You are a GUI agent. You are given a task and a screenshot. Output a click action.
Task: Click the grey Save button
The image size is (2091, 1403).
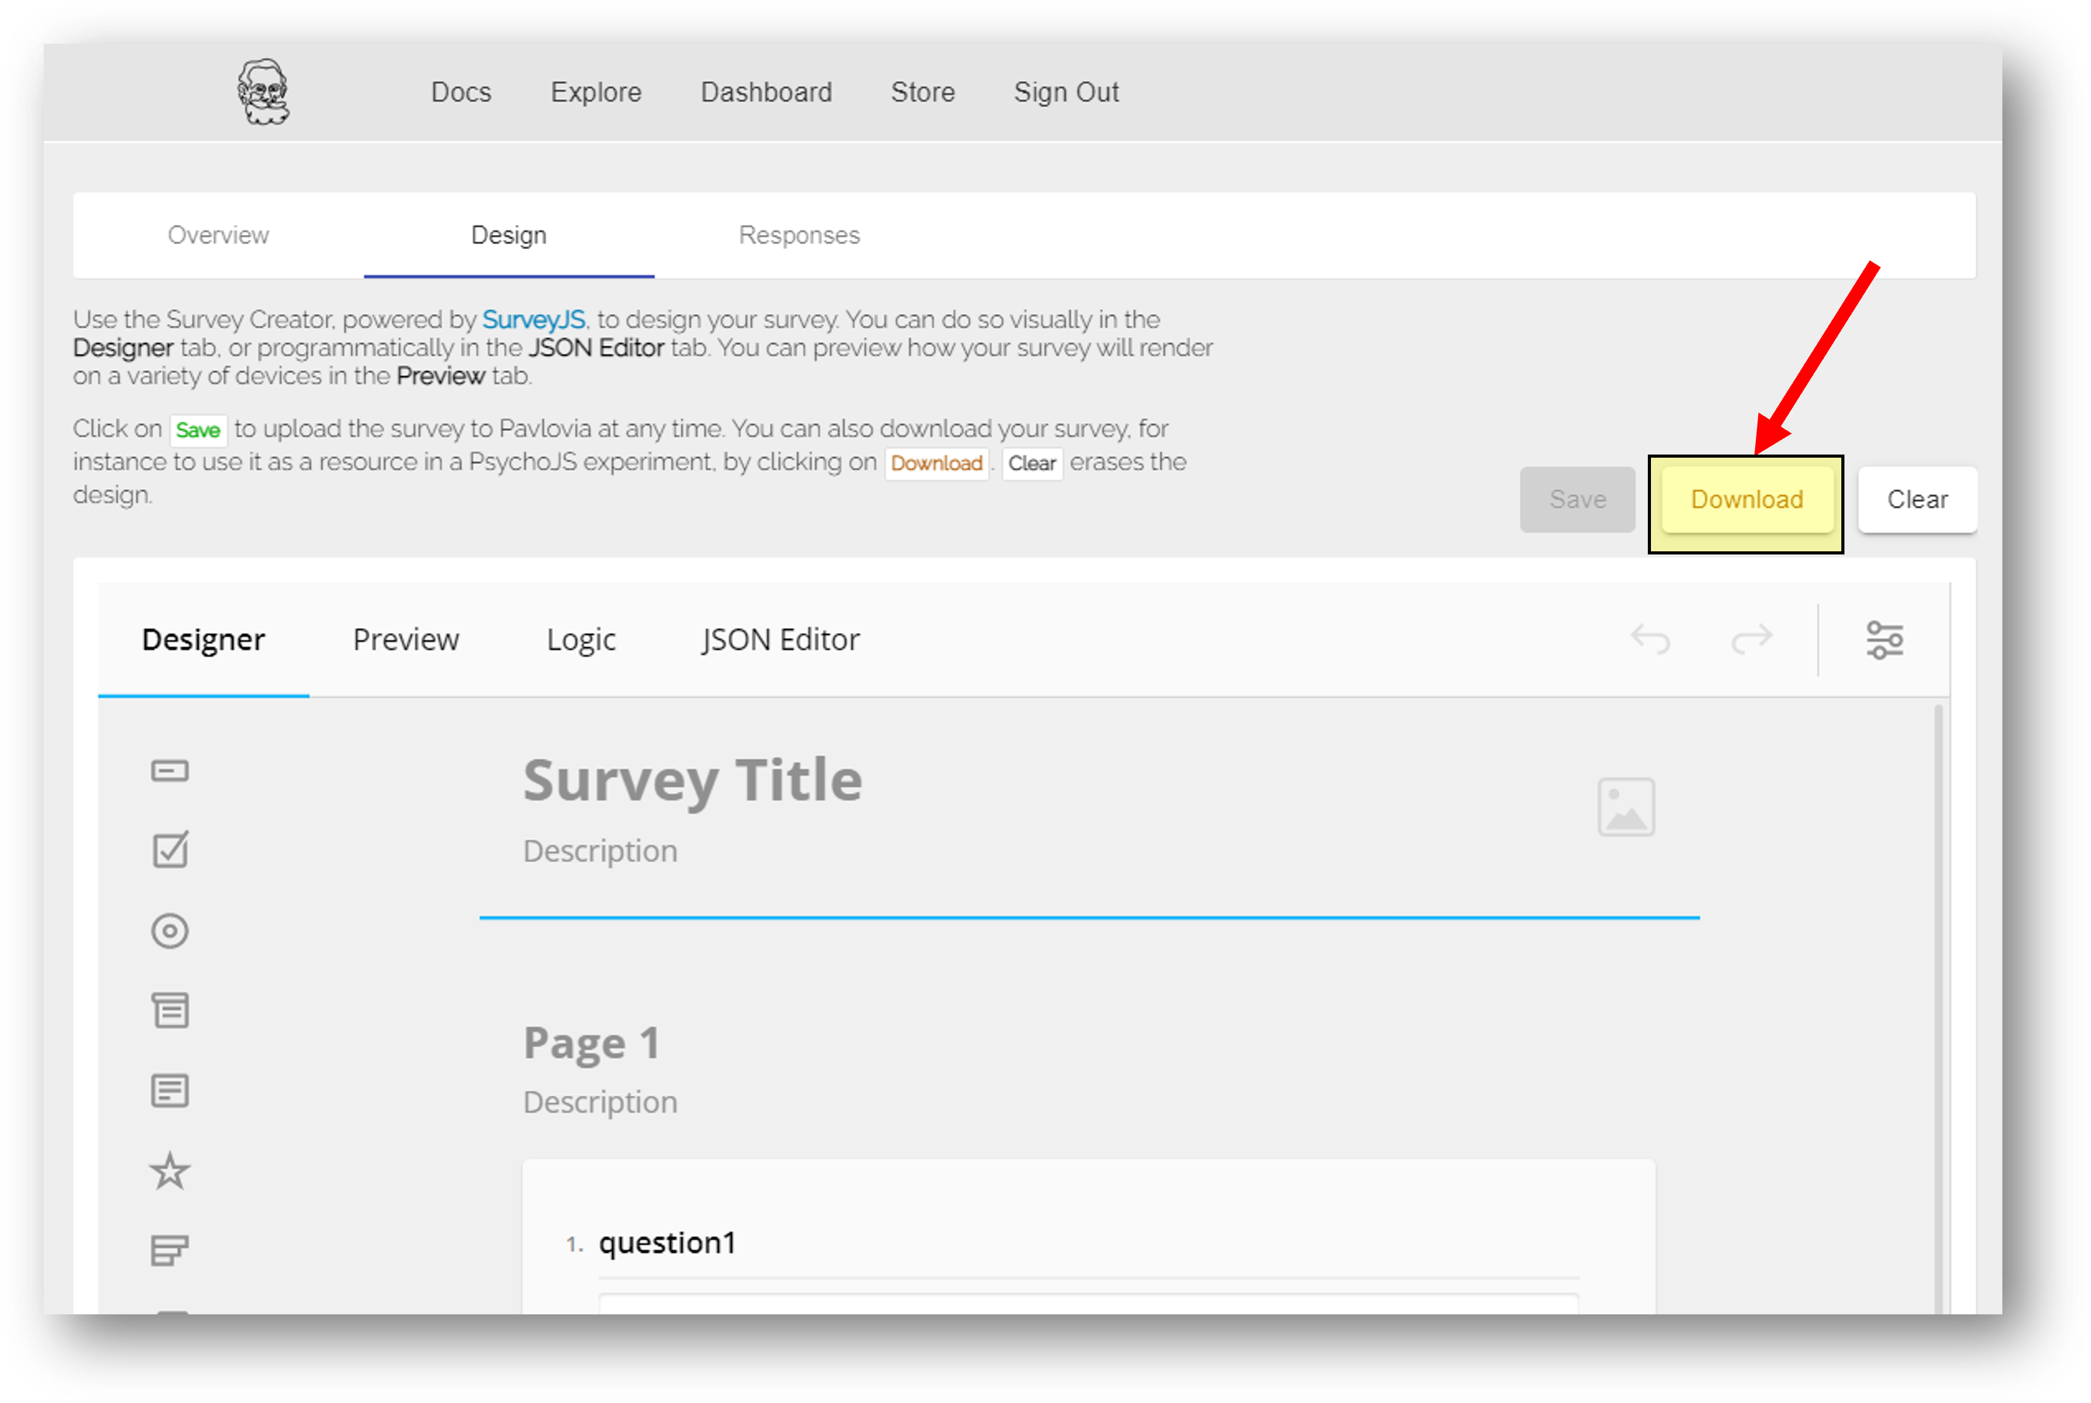tap(1578, 500)
